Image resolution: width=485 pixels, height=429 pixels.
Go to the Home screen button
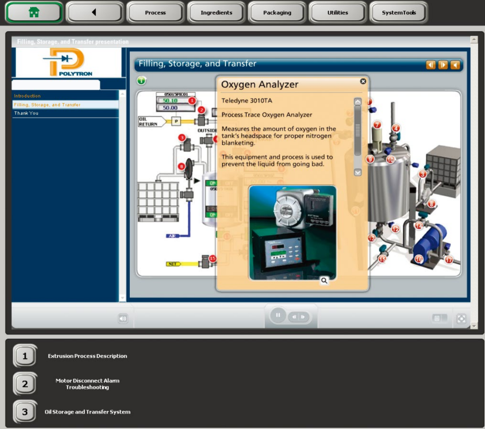[x=34, y=13]
